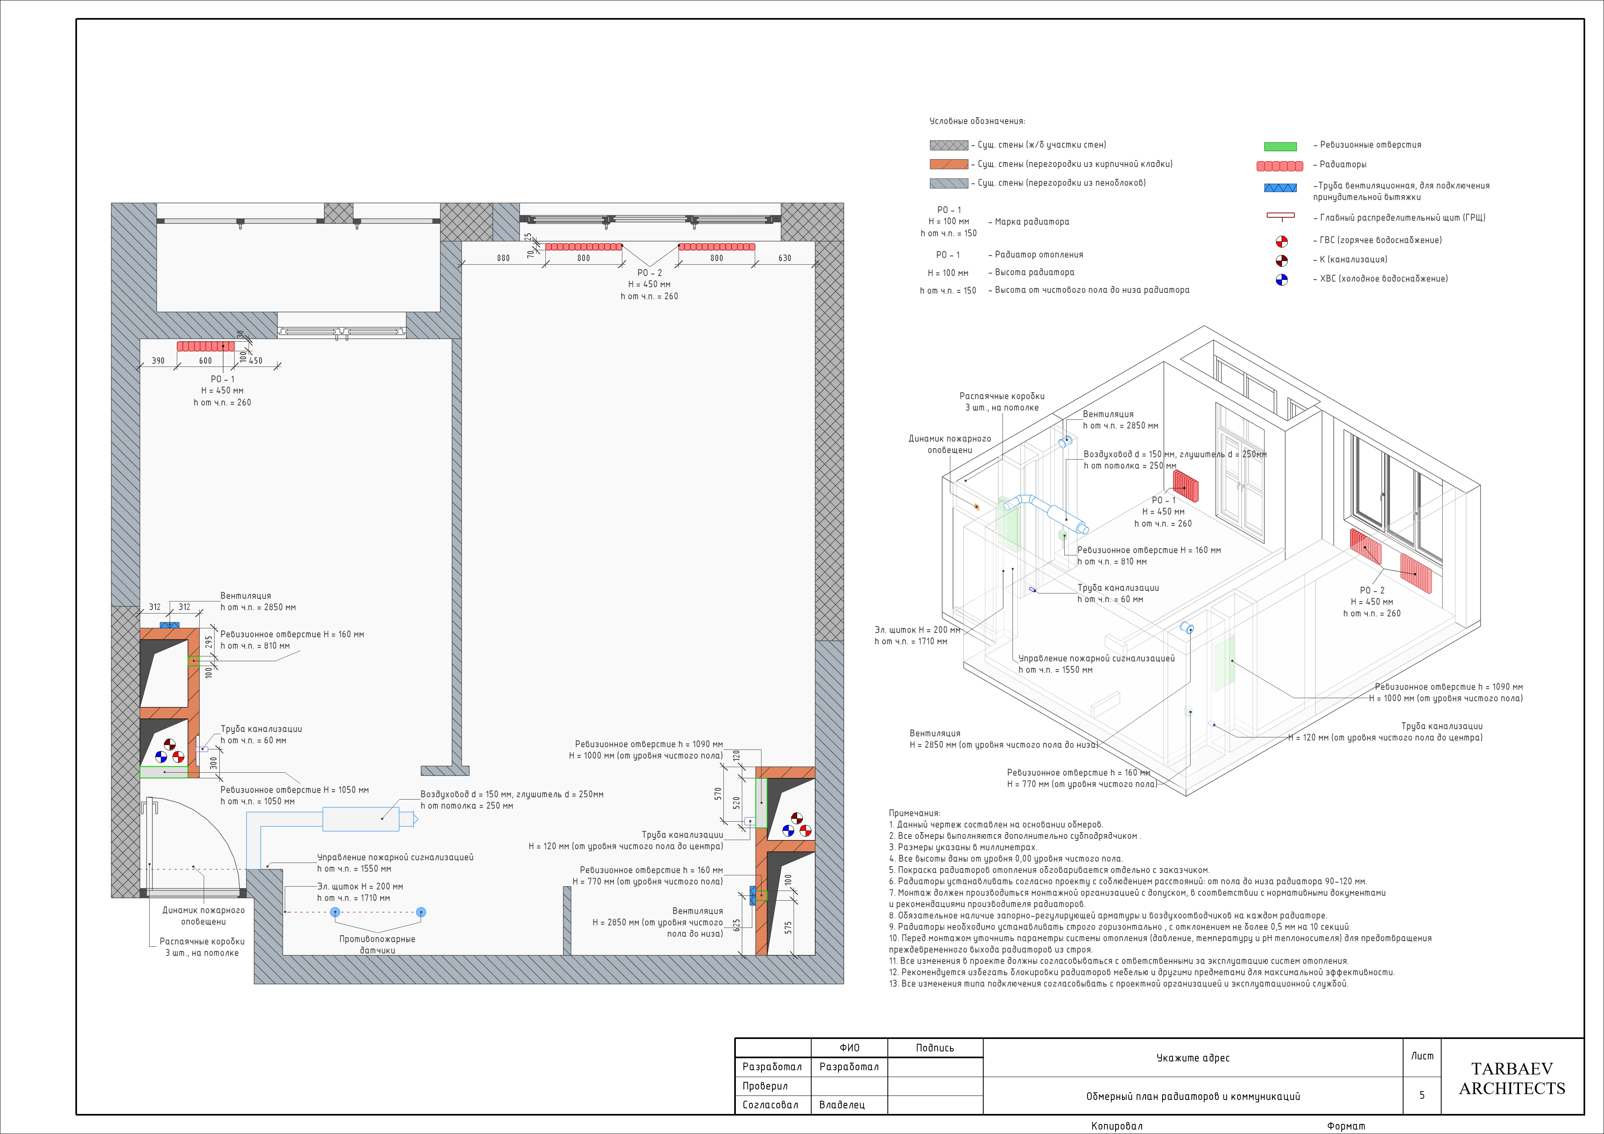Select the РО-1 radiator on the floor plan
This screenshot has height=1134, width=1604.
coord(205,346)
